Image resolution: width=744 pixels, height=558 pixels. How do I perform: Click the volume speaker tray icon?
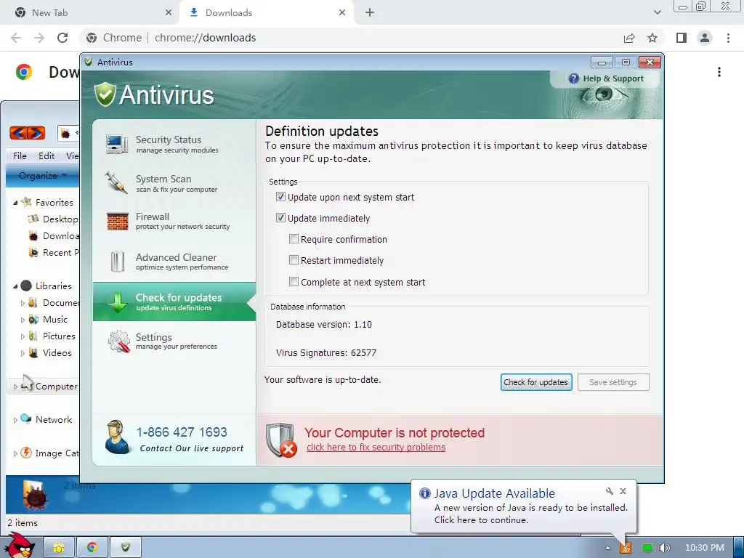[x=664, y=548]
